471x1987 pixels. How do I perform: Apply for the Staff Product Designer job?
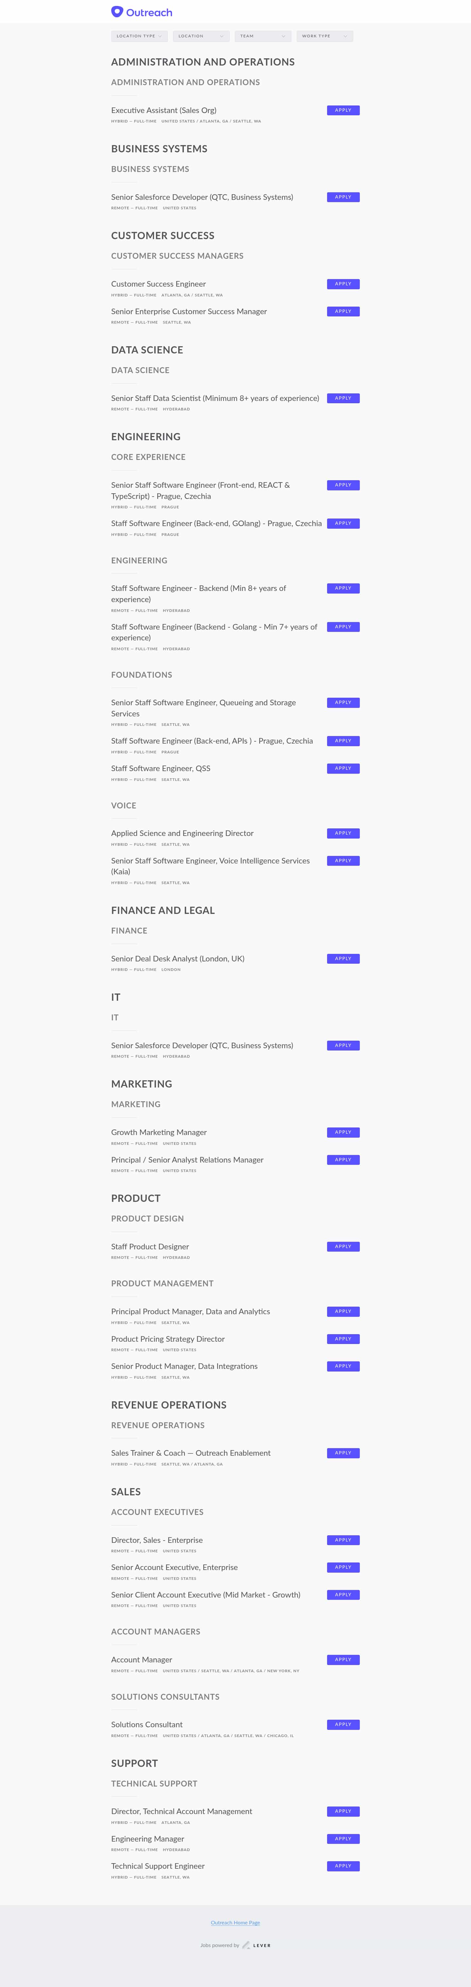(342, 1246)
